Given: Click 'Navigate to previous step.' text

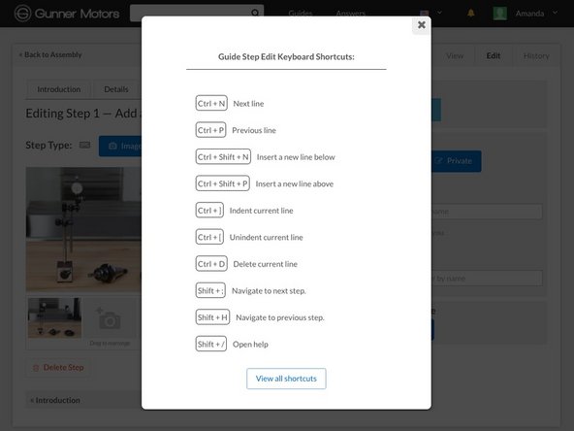Looking at the screenshot, I should (280, 317).
